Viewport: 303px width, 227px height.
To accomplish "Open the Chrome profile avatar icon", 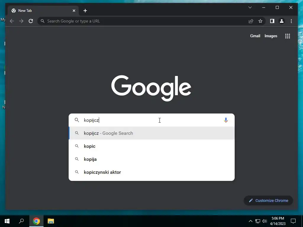I will (x=282, y=21).
